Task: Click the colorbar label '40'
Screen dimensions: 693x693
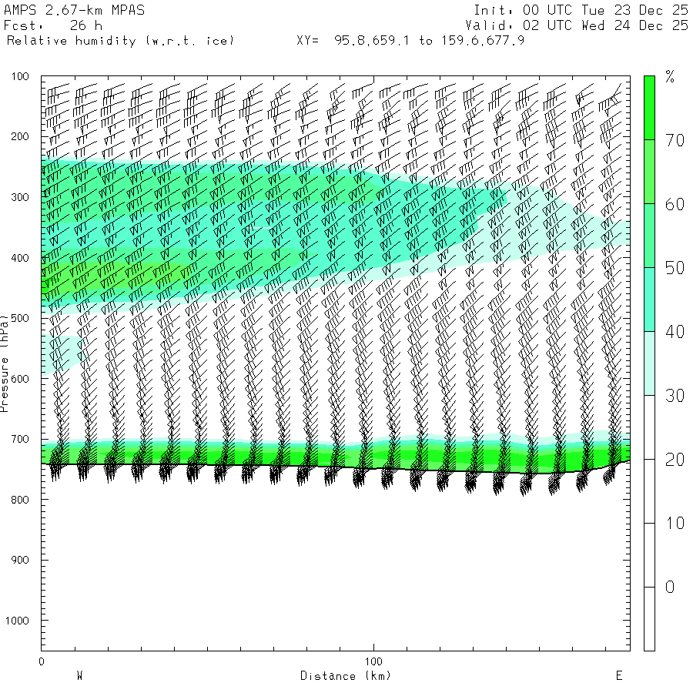Action: pos(675,332)
